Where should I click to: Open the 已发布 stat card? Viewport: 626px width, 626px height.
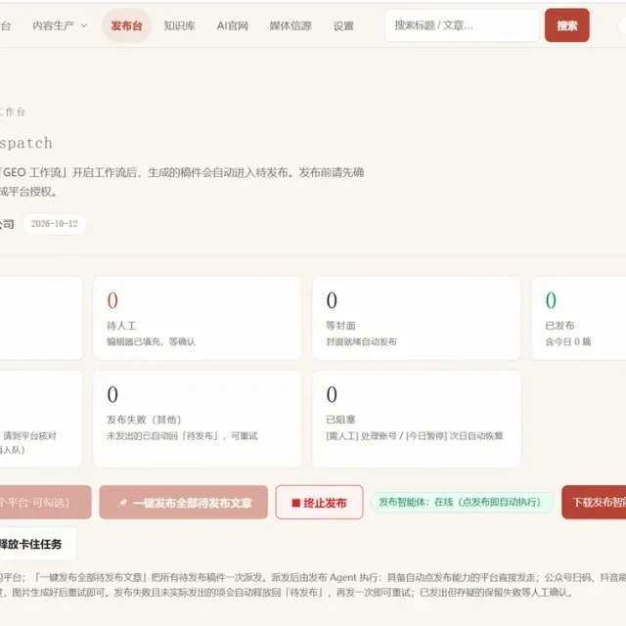coord(579,318)
